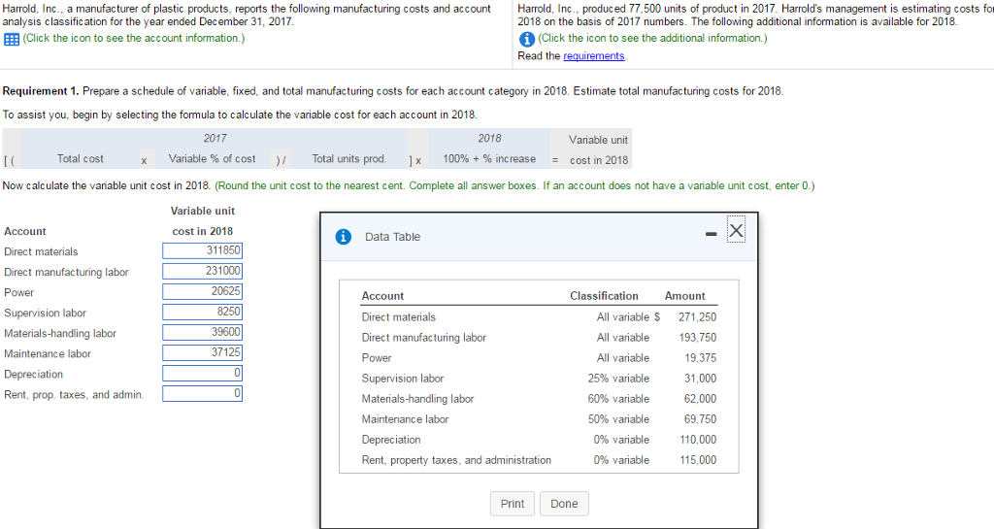This screenshot has height=529, width=994.
Task: Close the Data Table dialog
Action: [736, 230]
